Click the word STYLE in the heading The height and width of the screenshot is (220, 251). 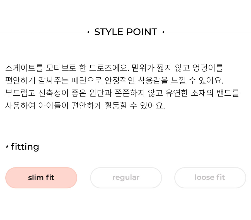pos(109,32)
